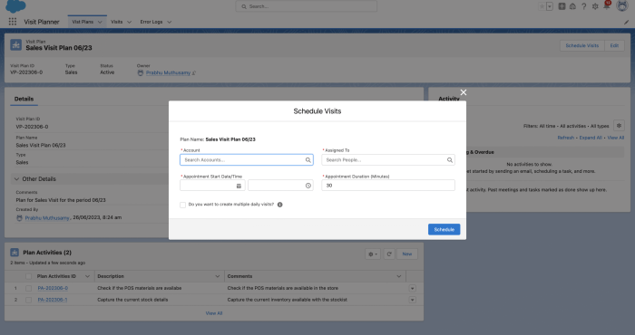Open Activity timeline settings gear
635x335 pixels.
tap(619, 126)
